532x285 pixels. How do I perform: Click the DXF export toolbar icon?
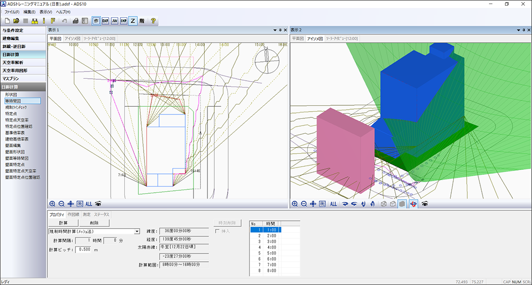[x=105, y=21]
